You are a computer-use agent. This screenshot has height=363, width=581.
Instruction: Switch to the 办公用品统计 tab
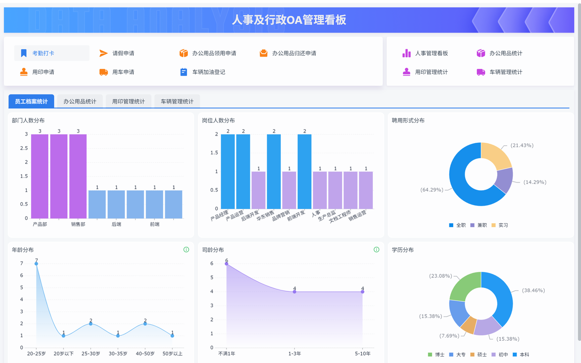point(80,102)
